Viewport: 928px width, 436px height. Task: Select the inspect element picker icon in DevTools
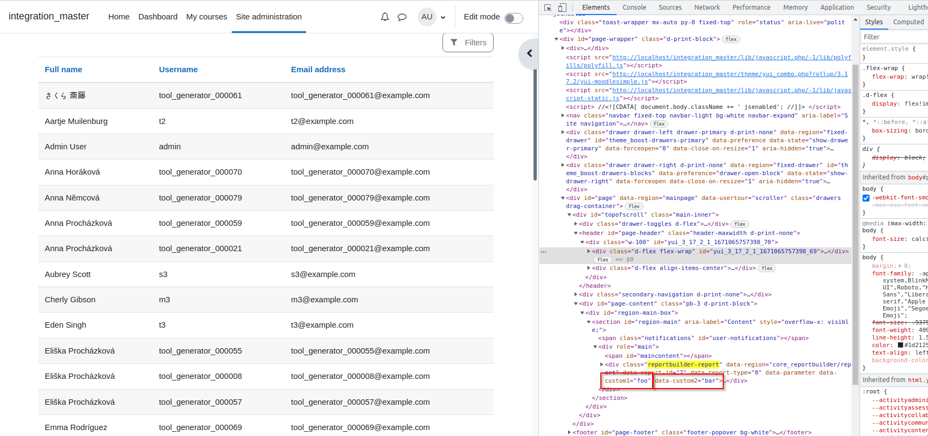click(x=548, y=8)
